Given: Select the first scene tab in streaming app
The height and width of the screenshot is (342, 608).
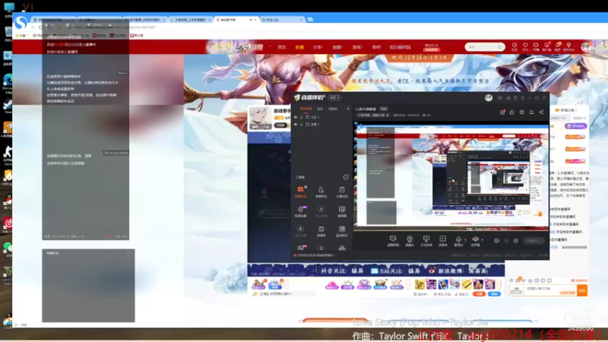Looking at the screenshot, I should [x=306, y=109].
